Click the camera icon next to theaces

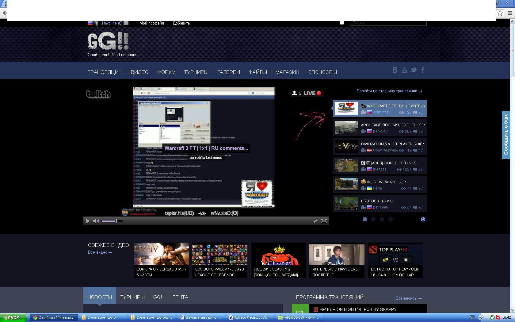363,169
